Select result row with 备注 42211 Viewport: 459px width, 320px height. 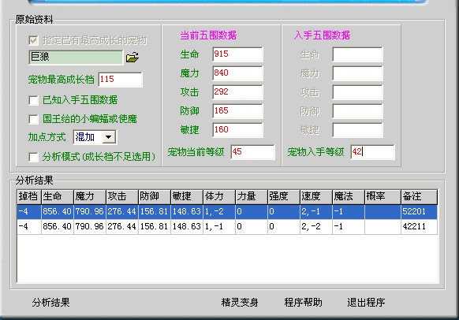[x=227, y=226]
